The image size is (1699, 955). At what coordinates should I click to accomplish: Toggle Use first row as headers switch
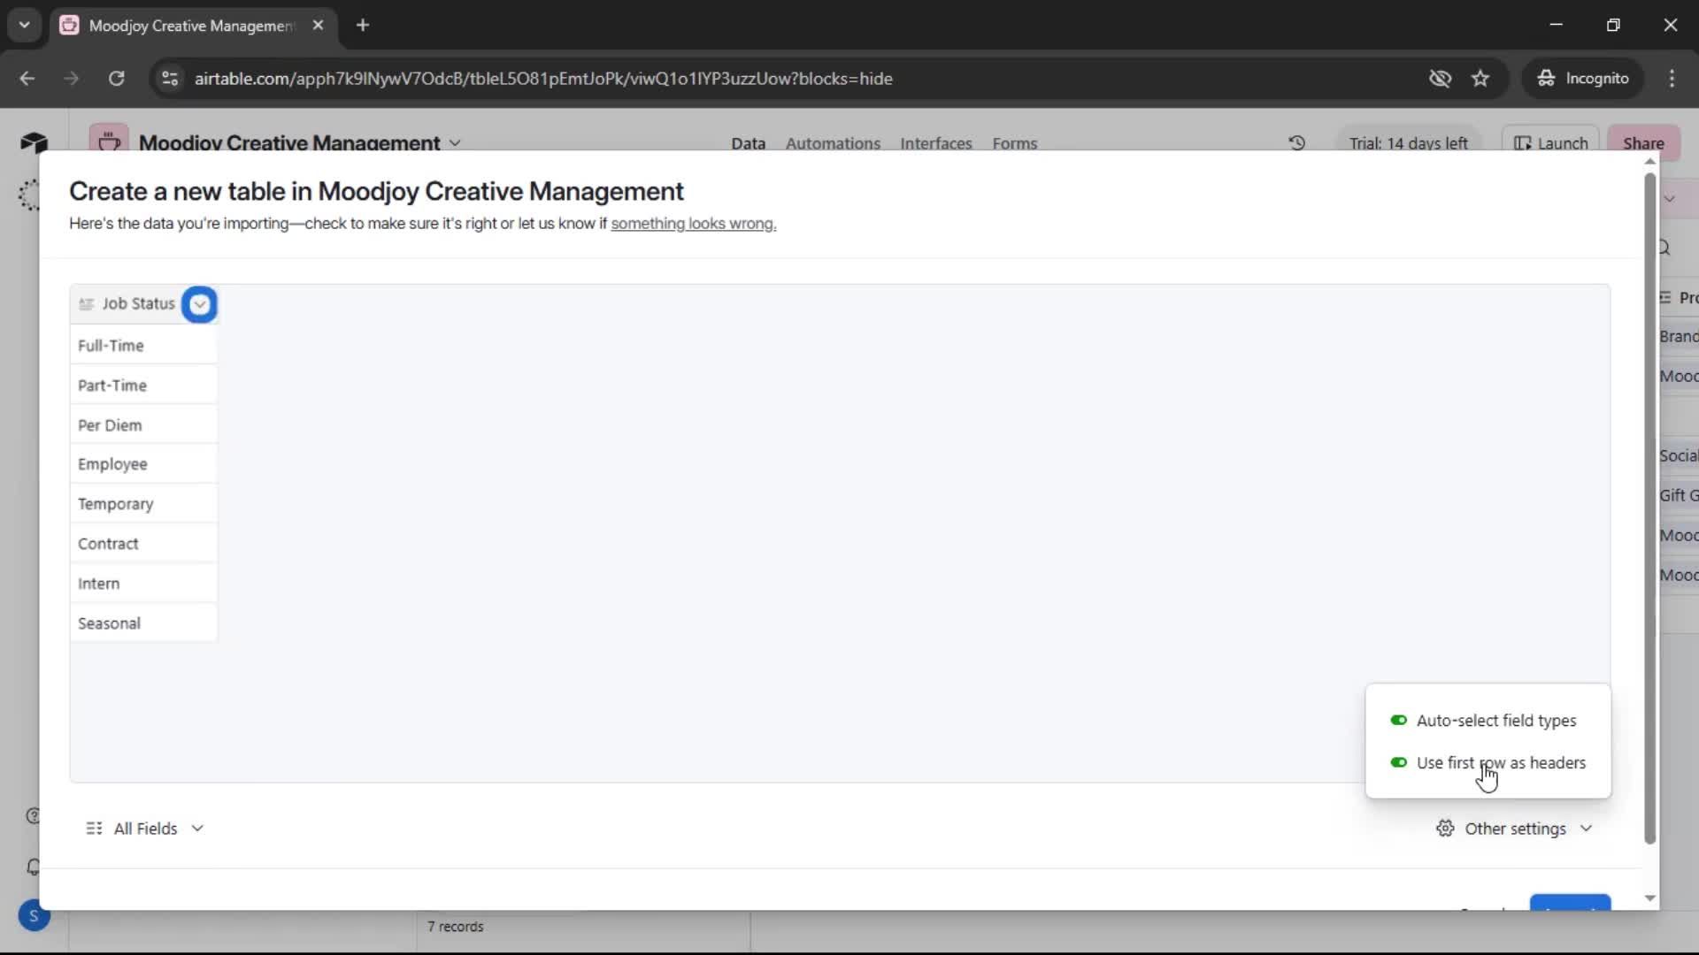[1398, 762]
